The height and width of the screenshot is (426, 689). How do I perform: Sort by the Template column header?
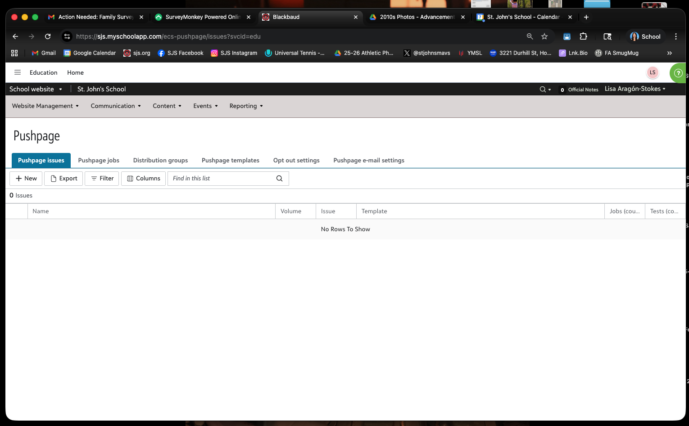pos(480,211)
